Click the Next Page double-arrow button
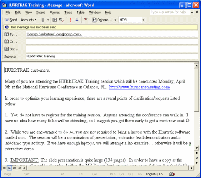Screen dimensions: 201x178 [196, 163]
